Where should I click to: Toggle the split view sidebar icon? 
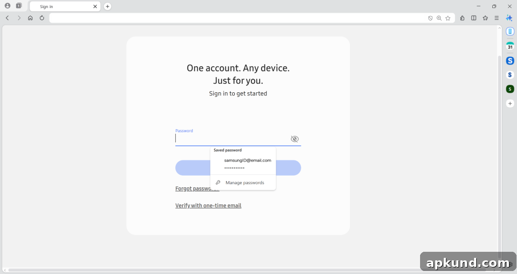pyautogui.click(x=474, y=18)
